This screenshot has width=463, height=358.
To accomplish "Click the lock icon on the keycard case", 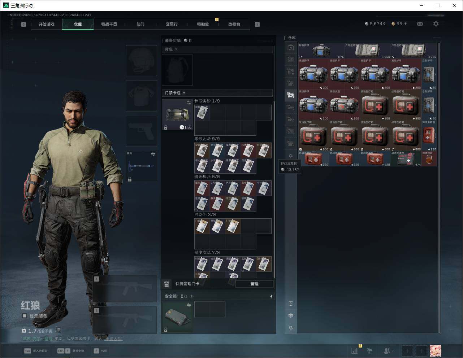I will [166, 128].
